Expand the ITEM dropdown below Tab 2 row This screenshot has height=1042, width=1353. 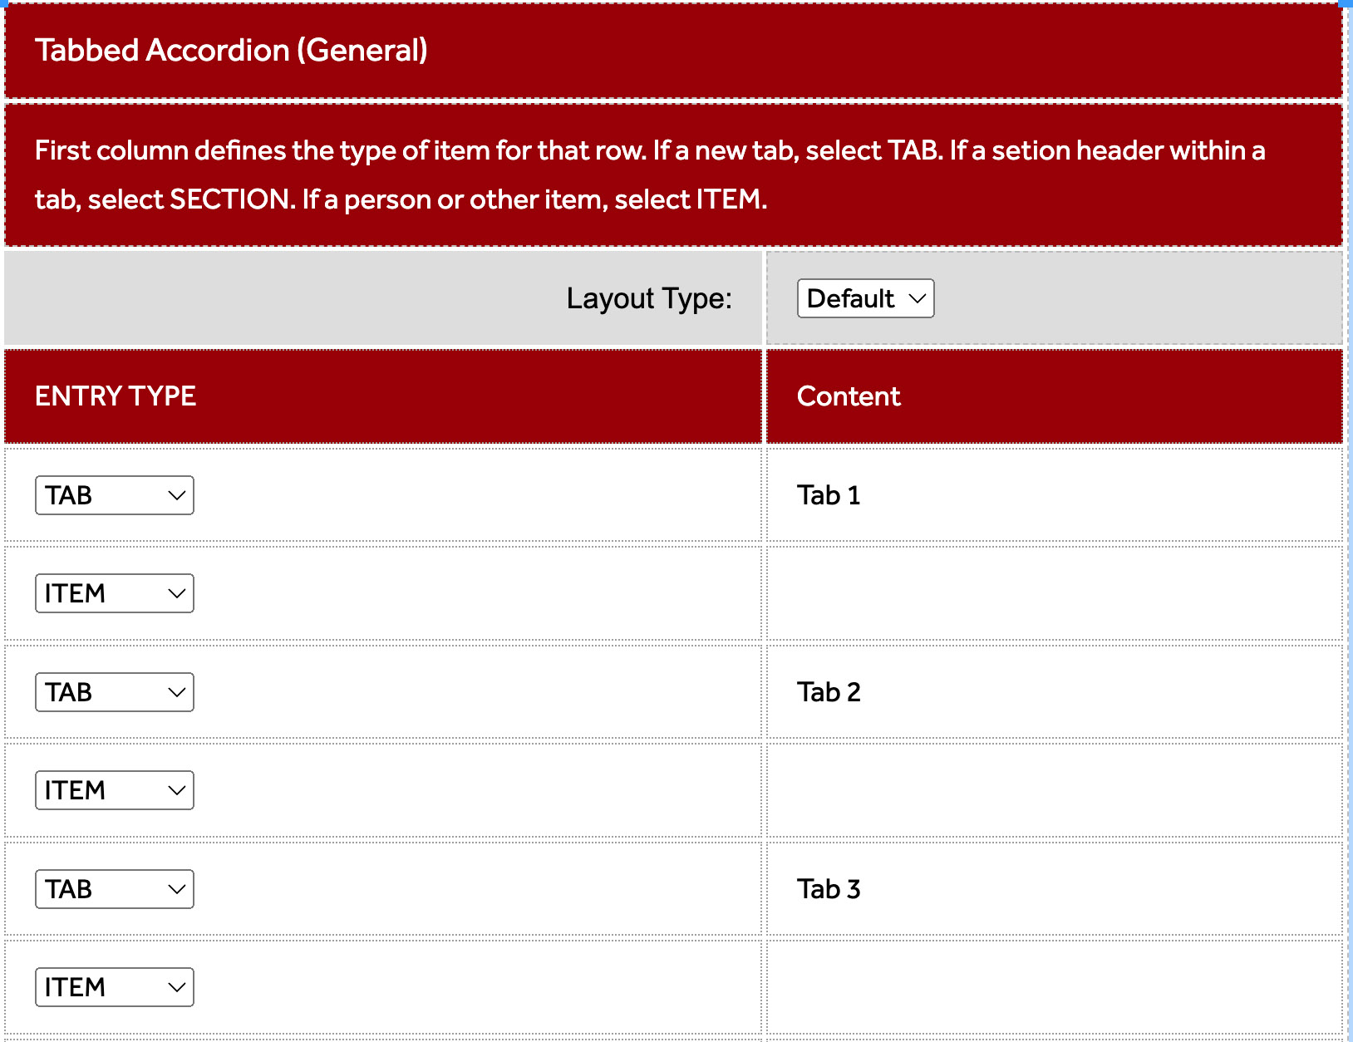[x=115, y=790]
